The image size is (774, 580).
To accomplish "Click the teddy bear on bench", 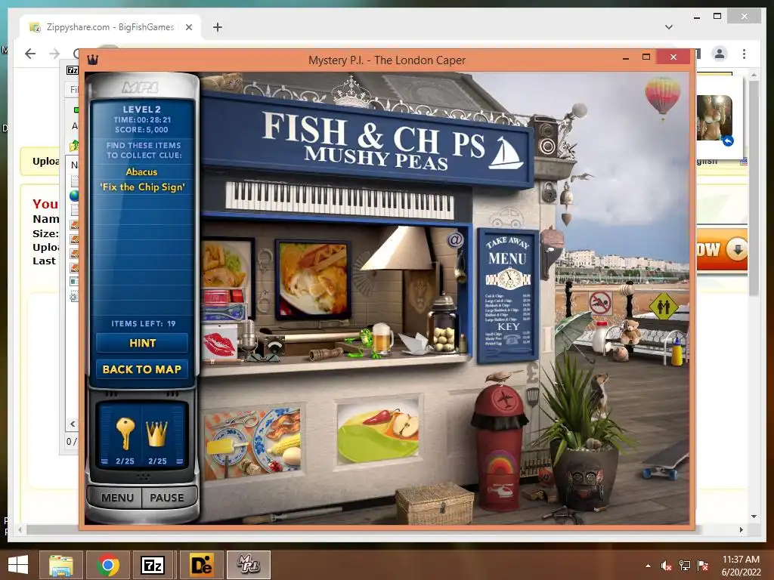I will tap(630, 332).
